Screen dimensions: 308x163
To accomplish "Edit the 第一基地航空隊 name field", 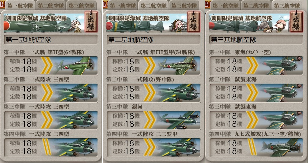I will [51, 40].
